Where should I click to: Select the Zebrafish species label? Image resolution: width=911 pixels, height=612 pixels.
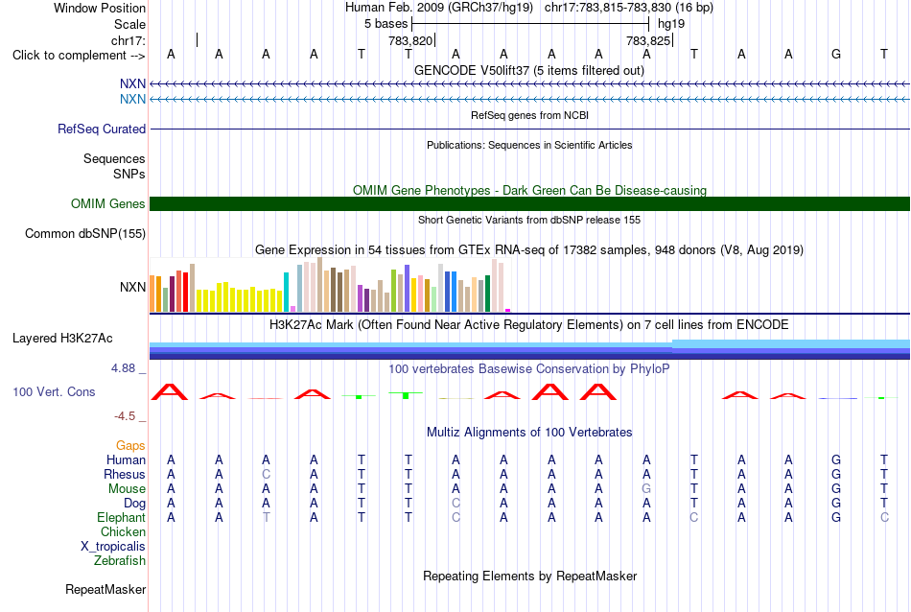[120, 561]
